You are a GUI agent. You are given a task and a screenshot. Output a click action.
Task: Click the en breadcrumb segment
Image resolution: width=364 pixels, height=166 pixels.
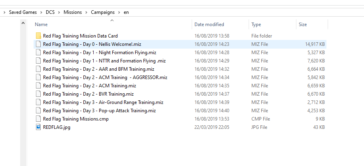click(126, 12)
